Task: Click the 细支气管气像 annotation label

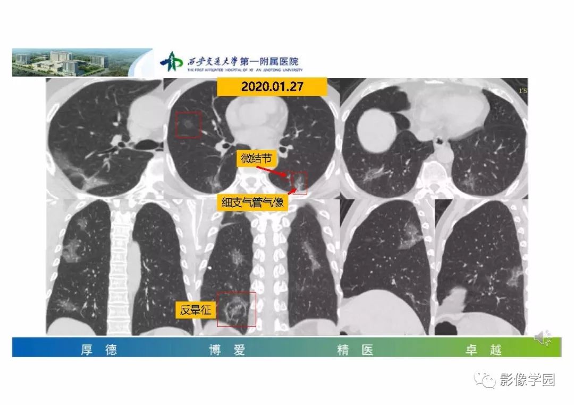Action: coord(252,202)
